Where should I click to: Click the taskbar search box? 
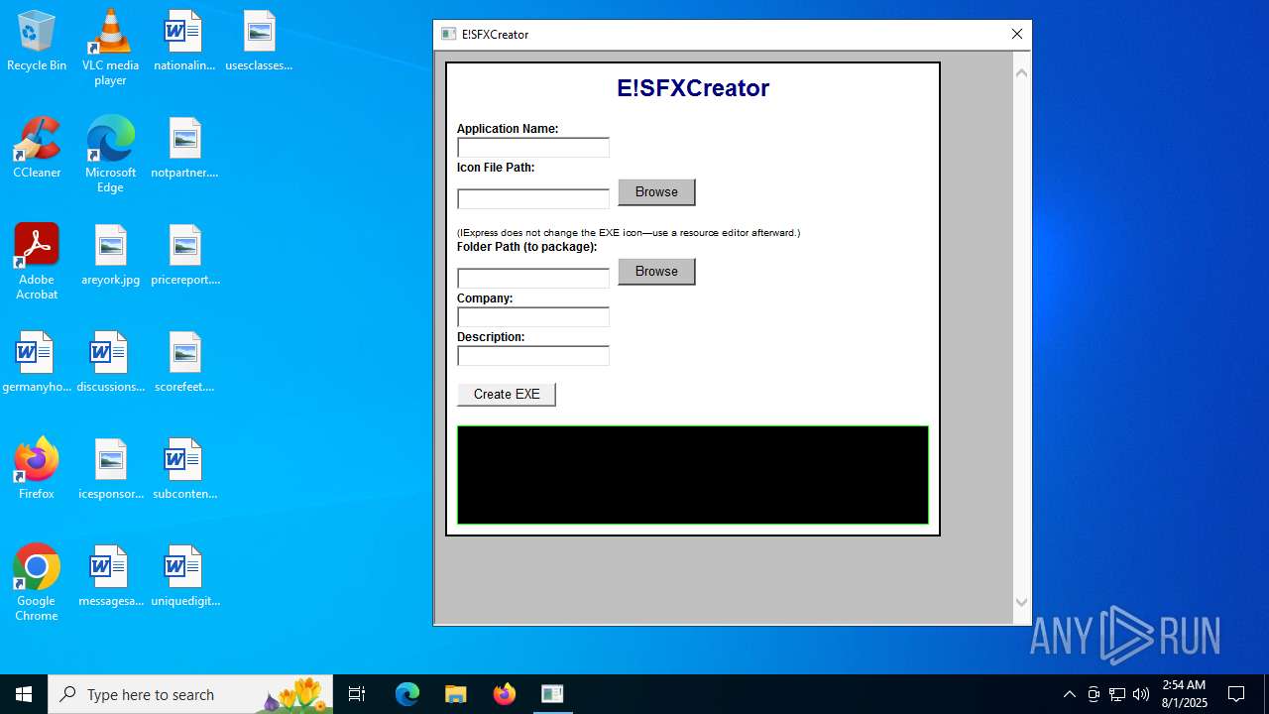[x=190, y=694]
